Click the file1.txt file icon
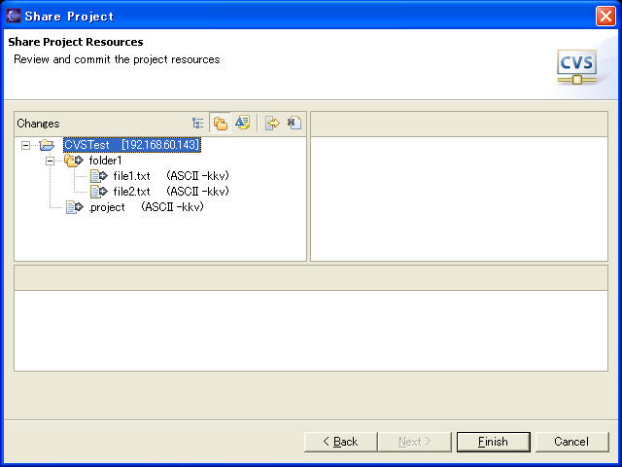This screenshot has height=467, width=622. [98, 176]
